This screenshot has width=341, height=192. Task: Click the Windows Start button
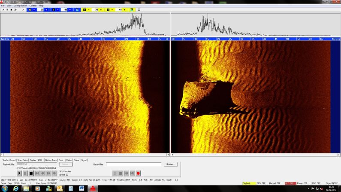click(x=5, y=189)
